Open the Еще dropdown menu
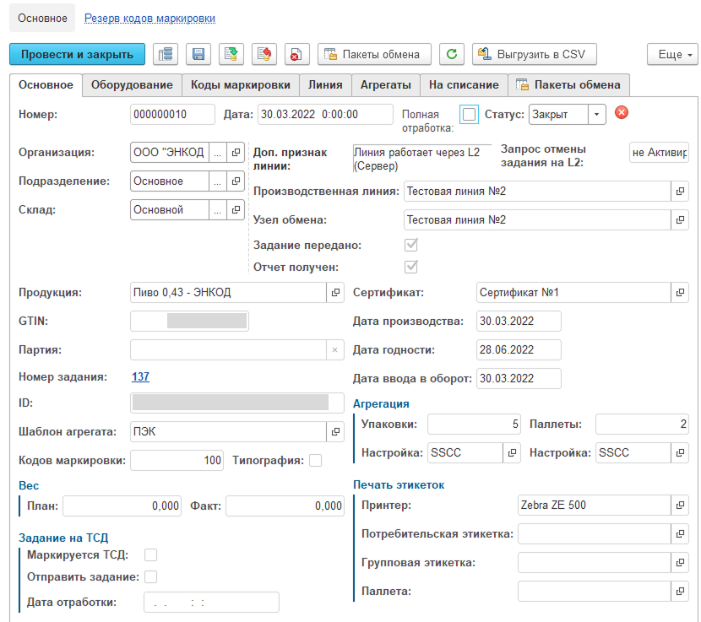 [x=672, y=55]
